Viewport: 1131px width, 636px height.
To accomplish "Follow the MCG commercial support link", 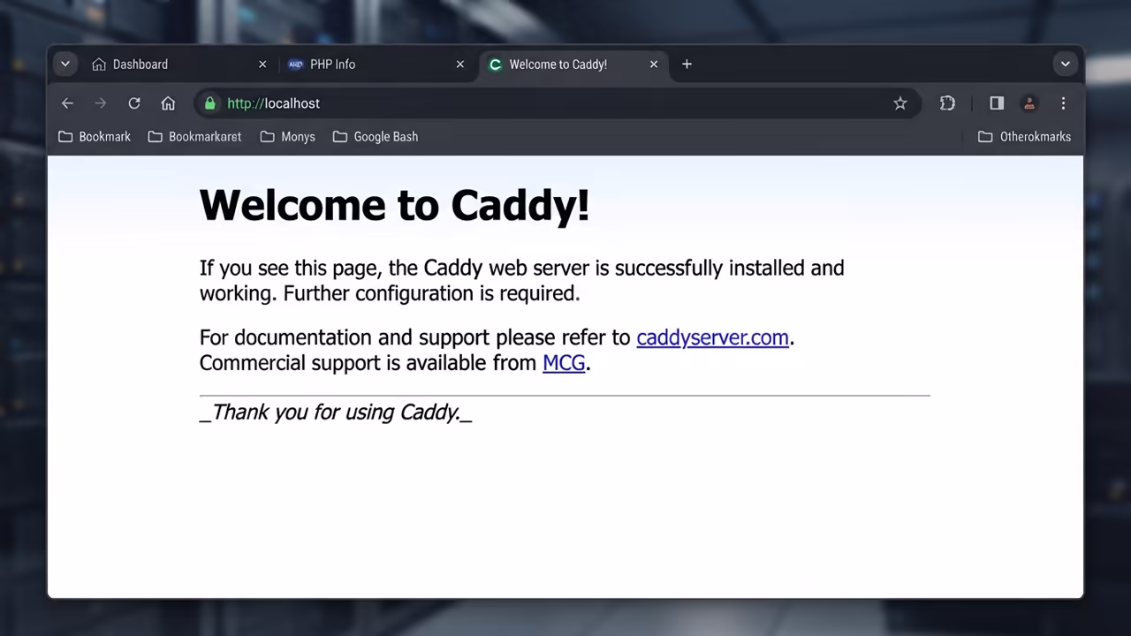I will (x=564, y=363).
